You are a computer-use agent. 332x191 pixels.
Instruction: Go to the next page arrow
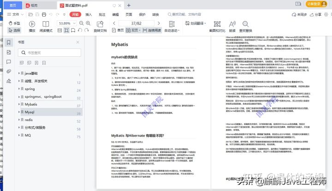[159, 23]
